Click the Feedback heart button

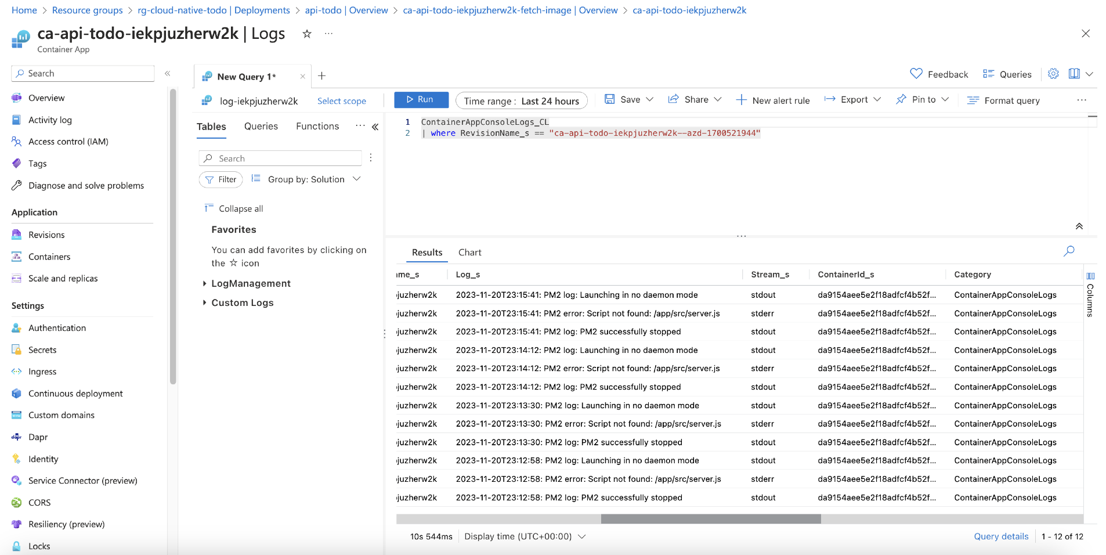[x=939, y=74]
